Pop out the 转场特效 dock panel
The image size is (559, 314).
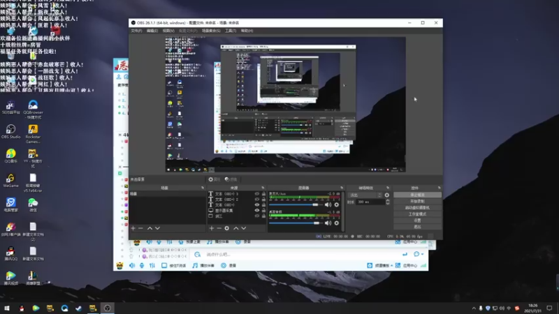tap(388, 188)
